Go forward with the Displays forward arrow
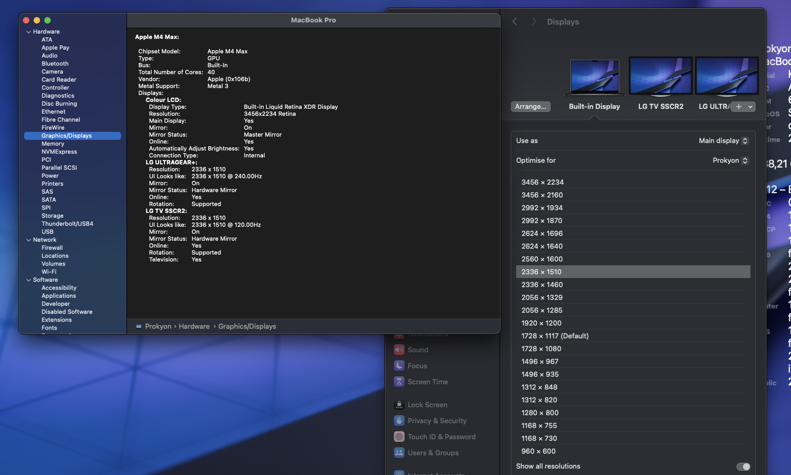Image resolution: width=791 pixels, height=475 pixels. 534,21
